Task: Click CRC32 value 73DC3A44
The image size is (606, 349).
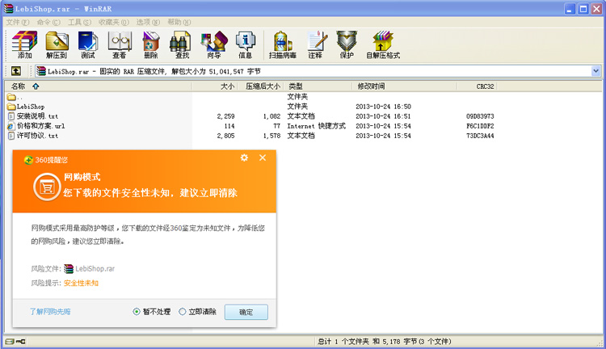Action: tap(480, 136)
